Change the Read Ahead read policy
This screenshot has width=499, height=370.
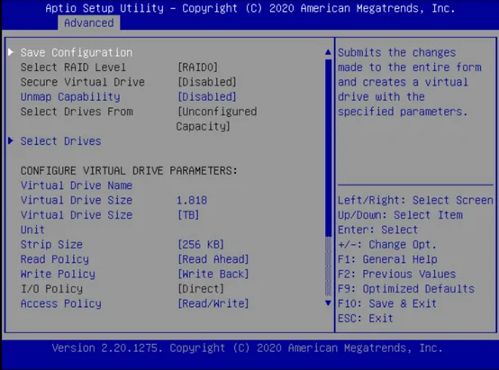pos(213,259)
